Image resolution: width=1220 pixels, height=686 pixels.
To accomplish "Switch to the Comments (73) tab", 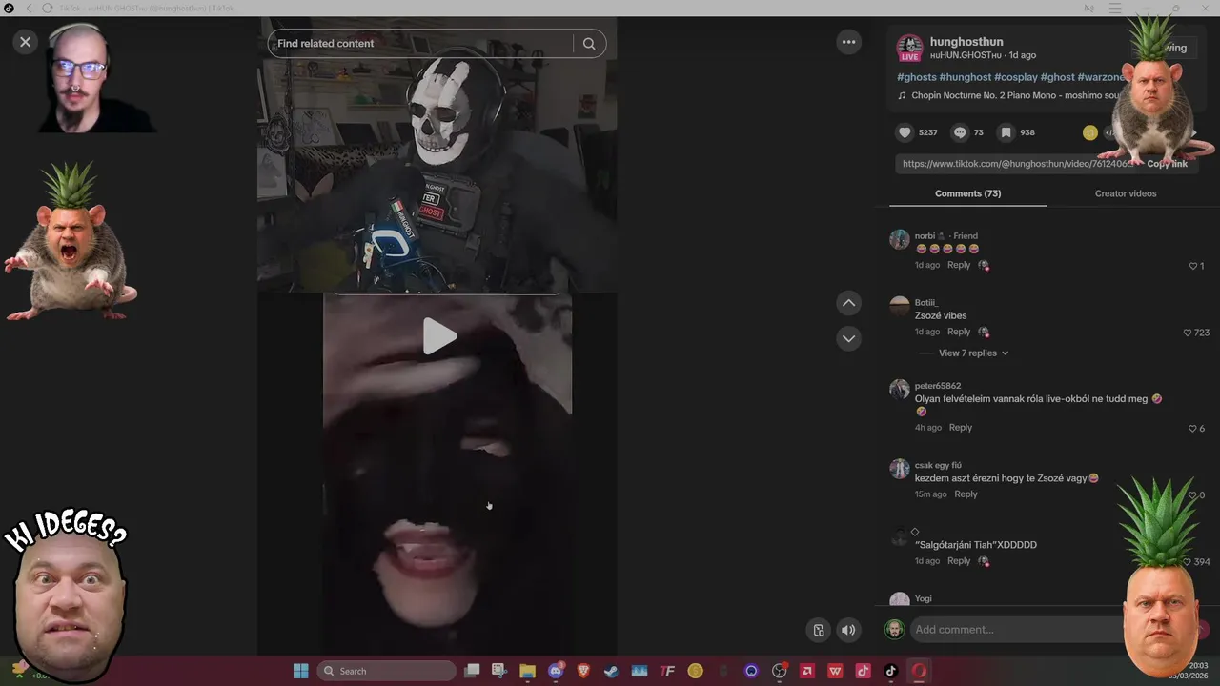I will (967, 193).
